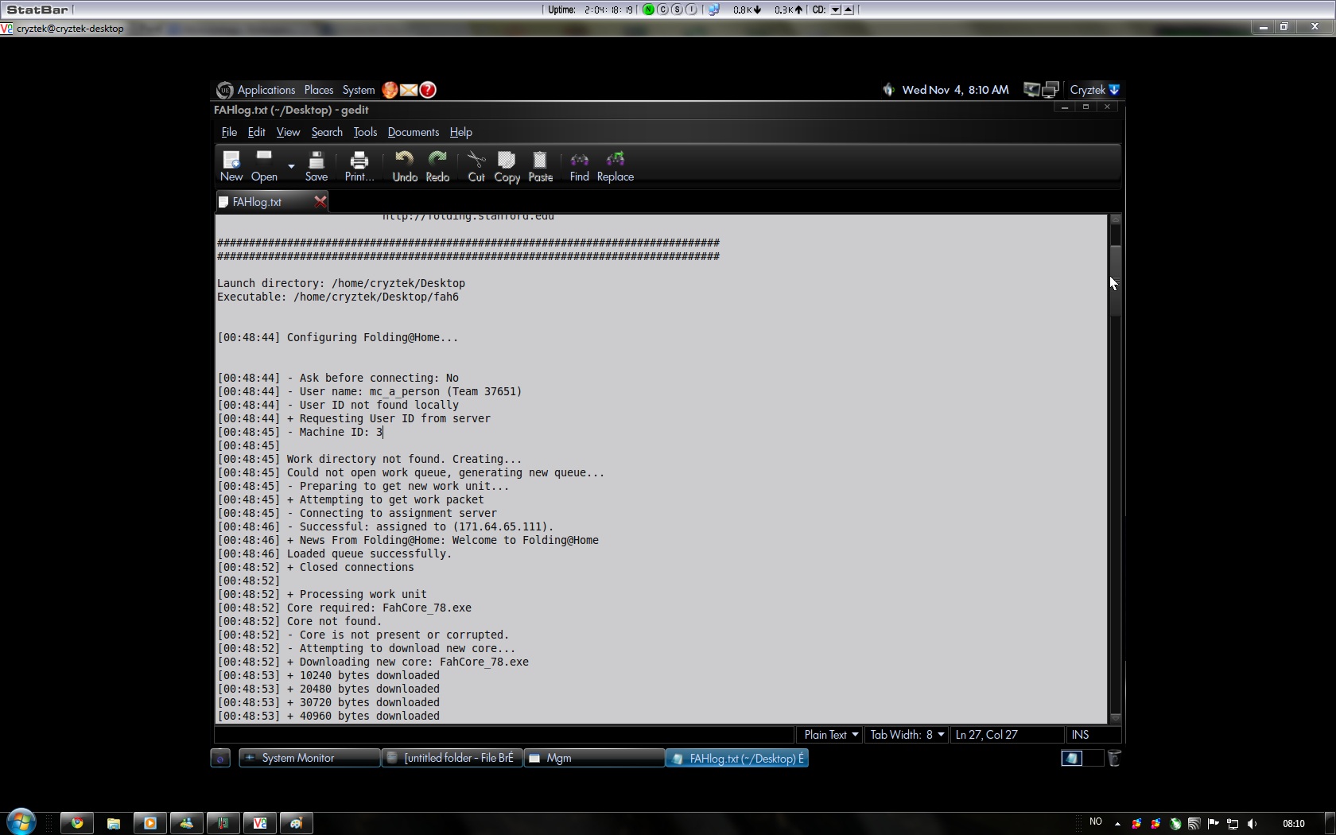Open the Windows Start orb
1336x835 pixels.
pos(21,821)
